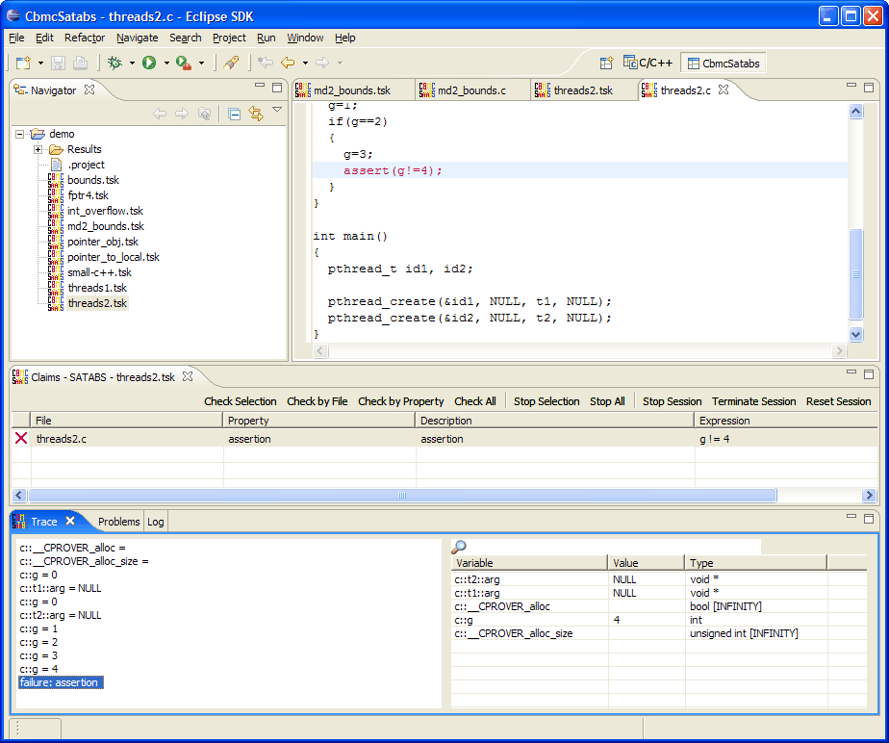Go to last edit location icon
The height and width of the screenshot is (743, 889).
tap(265, 63)
